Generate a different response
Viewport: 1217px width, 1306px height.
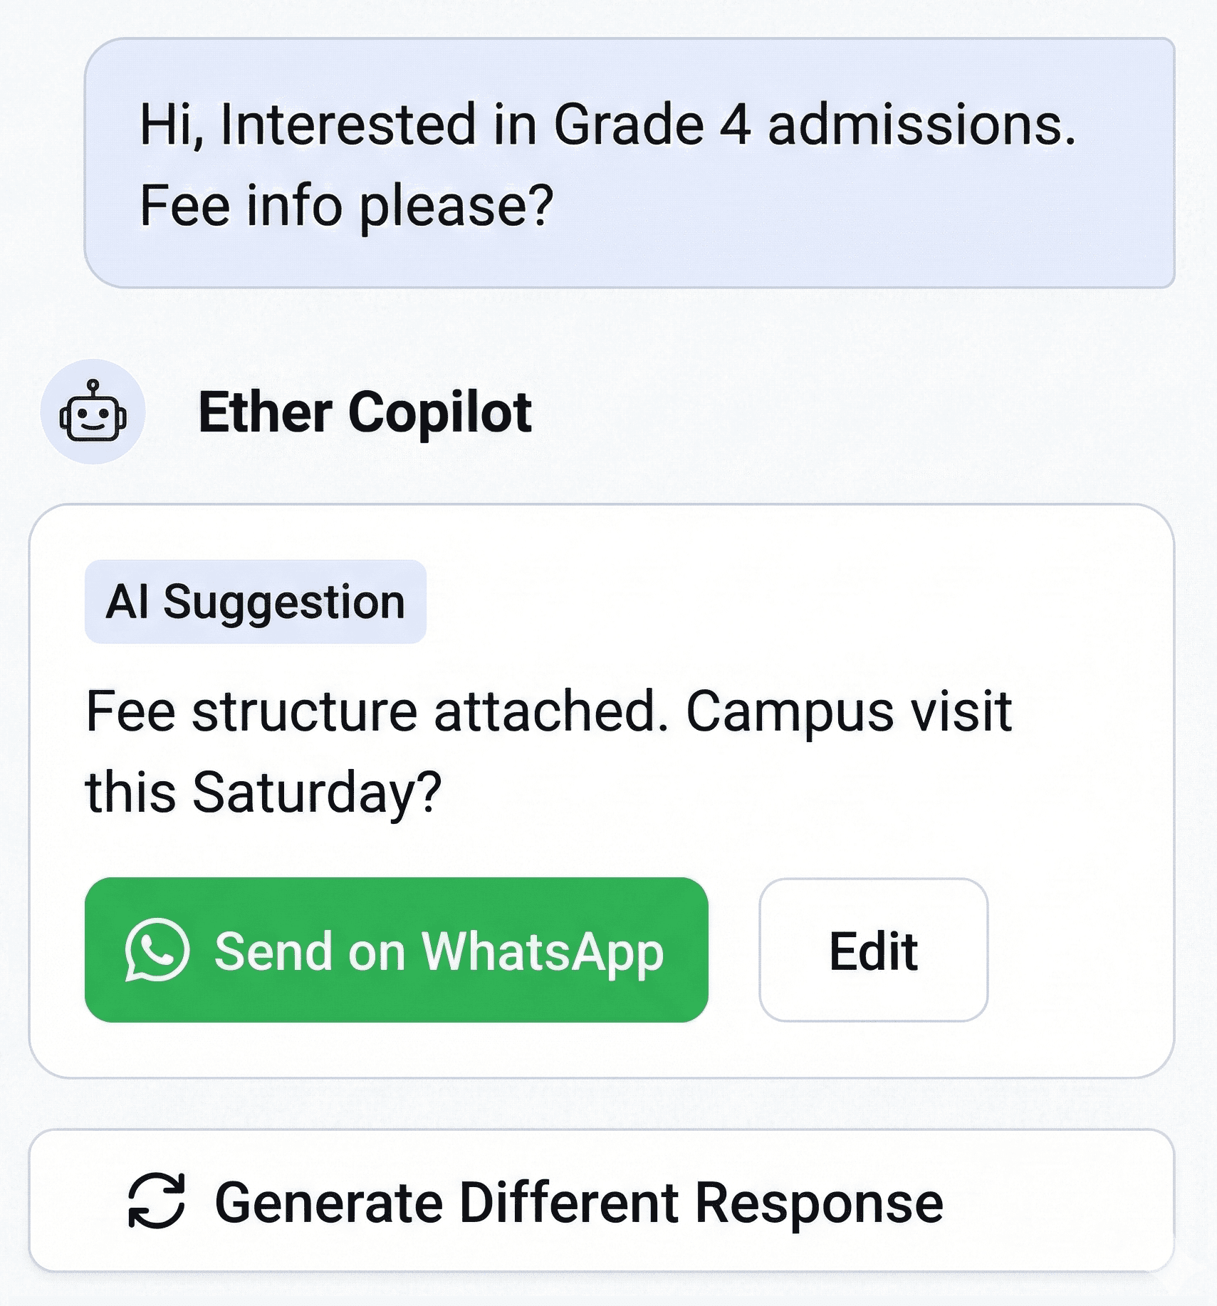[601, 1201]
